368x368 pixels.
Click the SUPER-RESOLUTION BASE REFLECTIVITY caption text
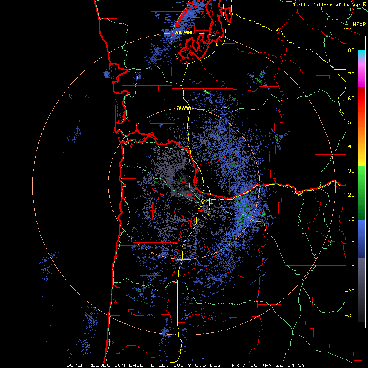pyautogui.click(x=129, y=365)
